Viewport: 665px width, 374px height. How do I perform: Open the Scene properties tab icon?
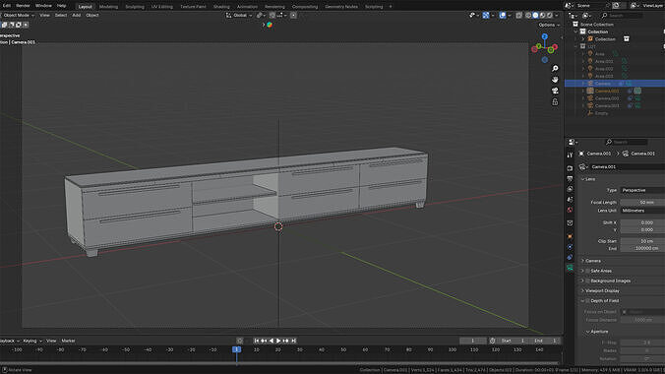570,200
